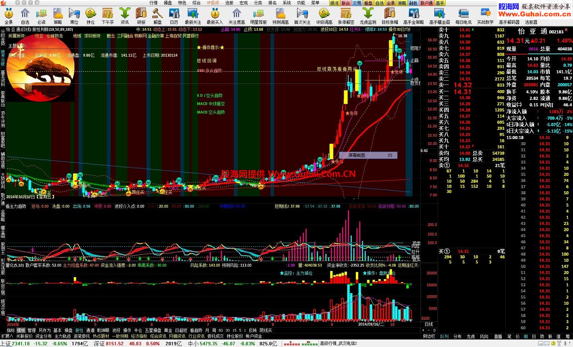The width and height of the screenshot is (573, 347).
Task: Click the 日线 period label
Action: tap(429, 324)
